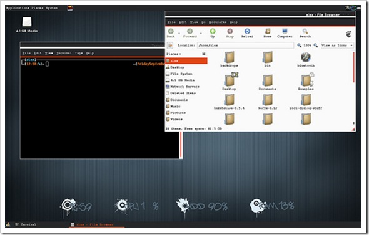Select Documents bookmark in sidebar
Viewport: 369px width, 235px height.
tap(186, 100)
